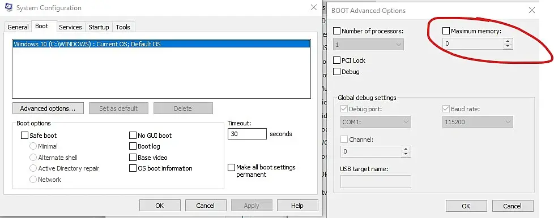Screen dimensions: 554x218
Task: Enable Make all boot settings permanent
Action: [231, 167]
